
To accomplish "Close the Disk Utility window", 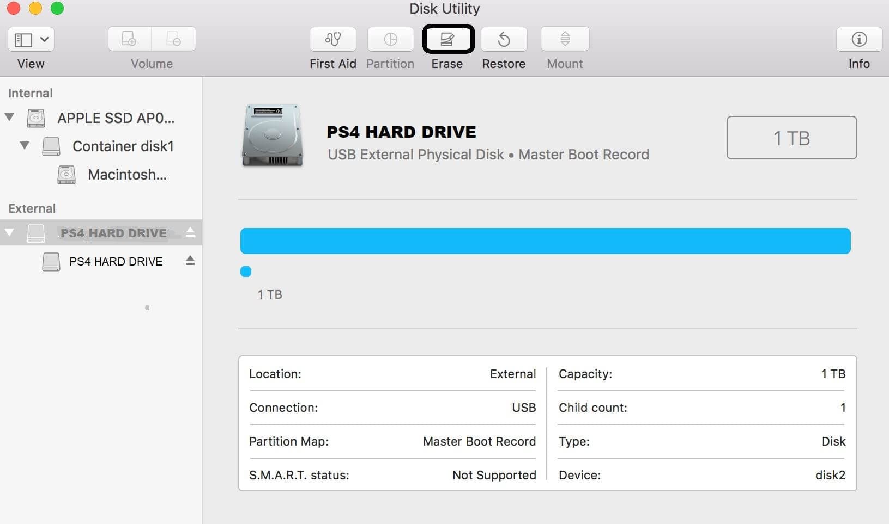I will coord(13,8).
